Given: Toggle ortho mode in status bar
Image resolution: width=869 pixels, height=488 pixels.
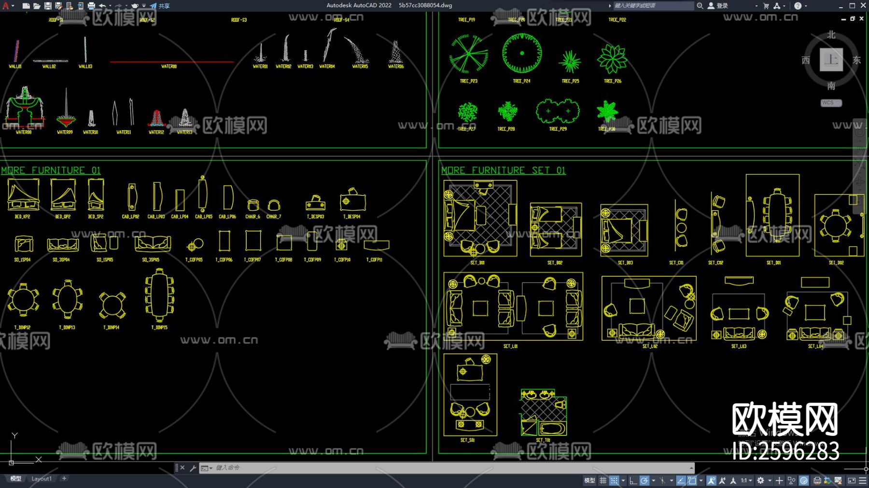Looking at the screenshot, I should [x=633, y=480].
